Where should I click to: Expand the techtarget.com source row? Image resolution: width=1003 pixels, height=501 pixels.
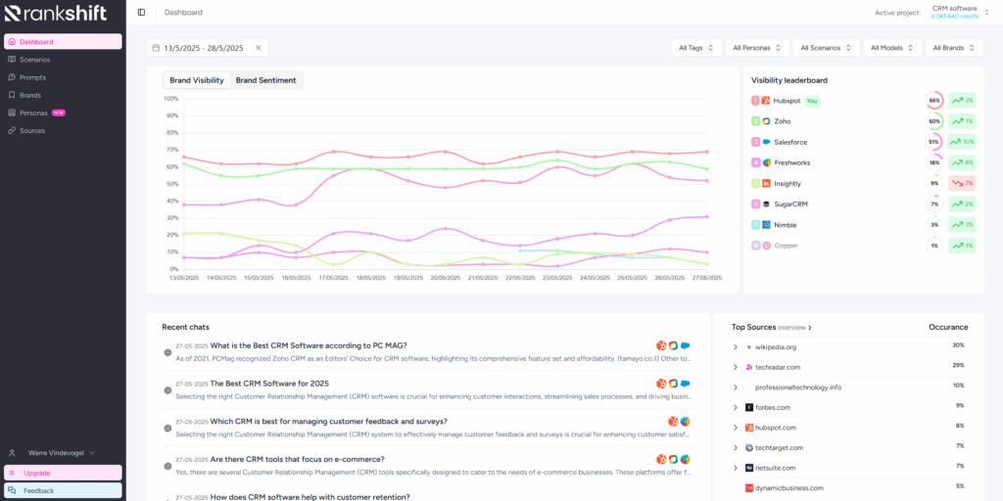click(735, 448)
